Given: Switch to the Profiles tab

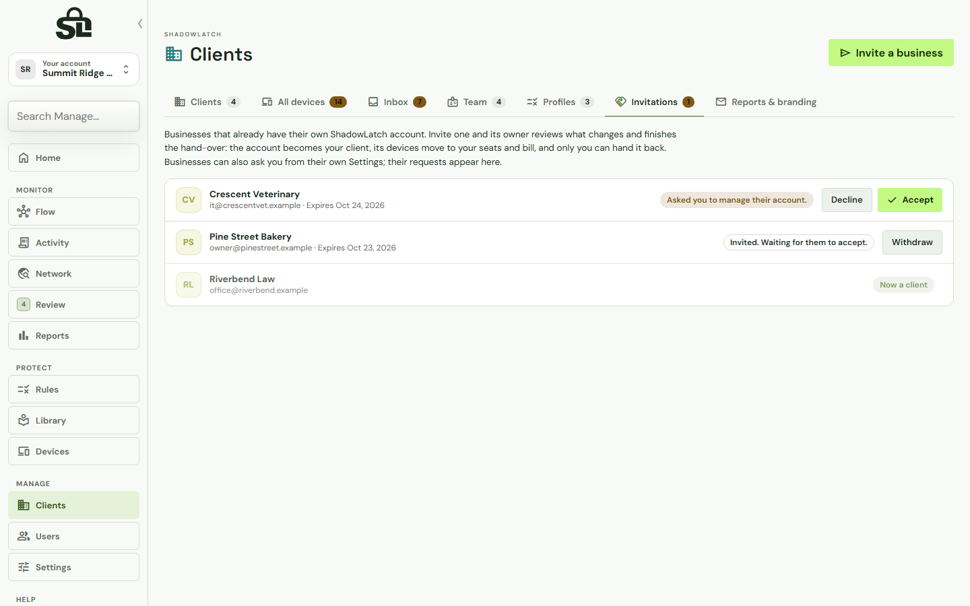Looking at the screenshot, I should 560,102.
